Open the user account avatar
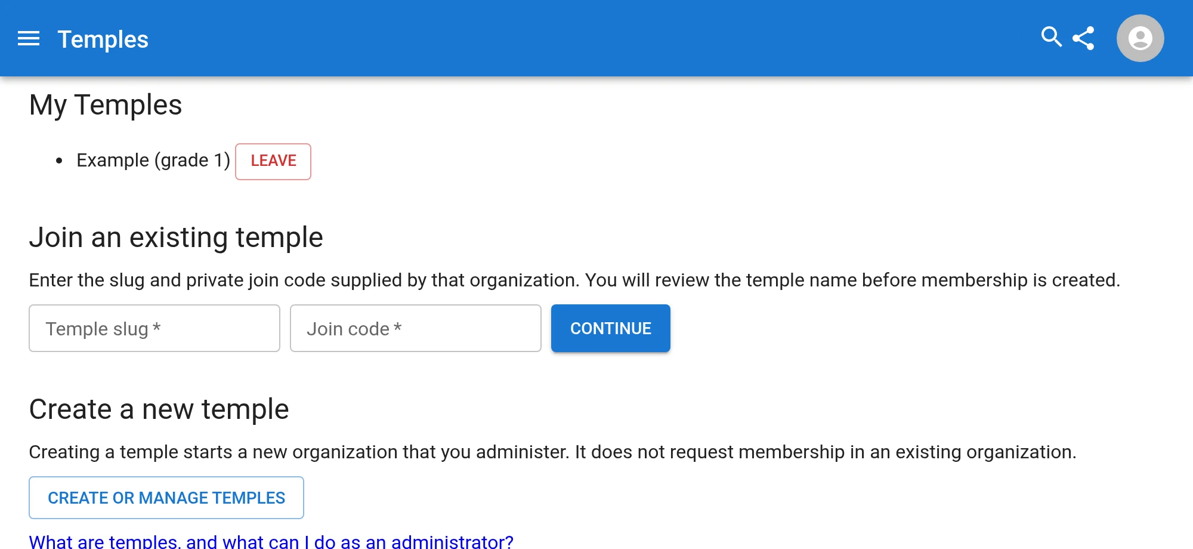 click(x=1140, y=38)
